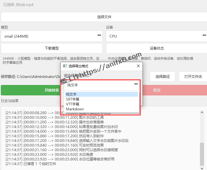
Task: Click 选择路径 to choose save path
Action: click(x=163, y=77)
